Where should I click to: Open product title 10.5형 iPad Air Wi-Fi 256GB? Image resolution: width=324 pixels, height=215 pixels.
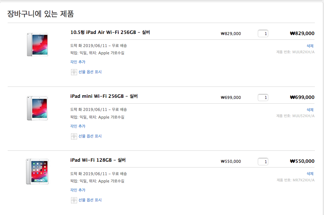point(110,32)
